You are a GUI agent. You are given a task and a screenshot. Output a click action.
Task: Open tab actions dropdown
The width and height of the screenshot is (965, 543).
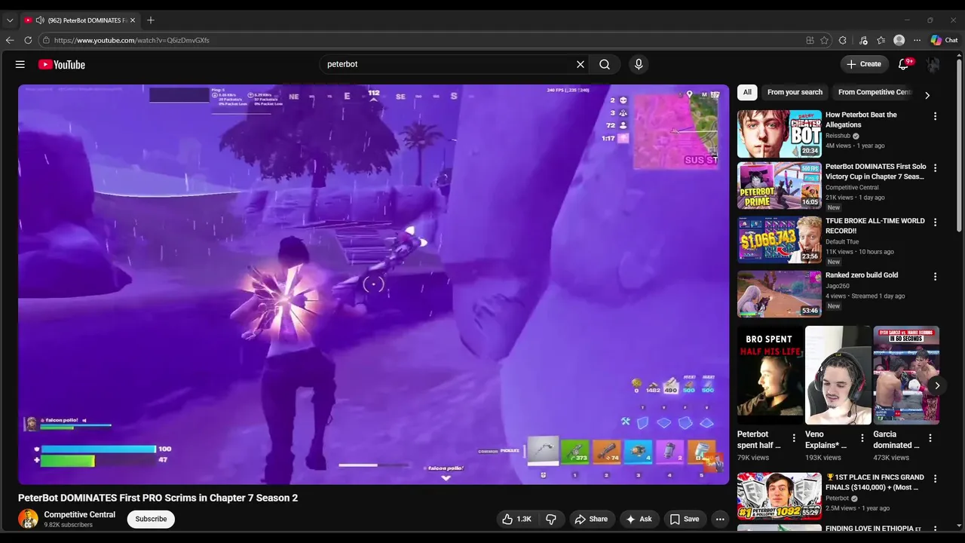(x=10, y=20)
